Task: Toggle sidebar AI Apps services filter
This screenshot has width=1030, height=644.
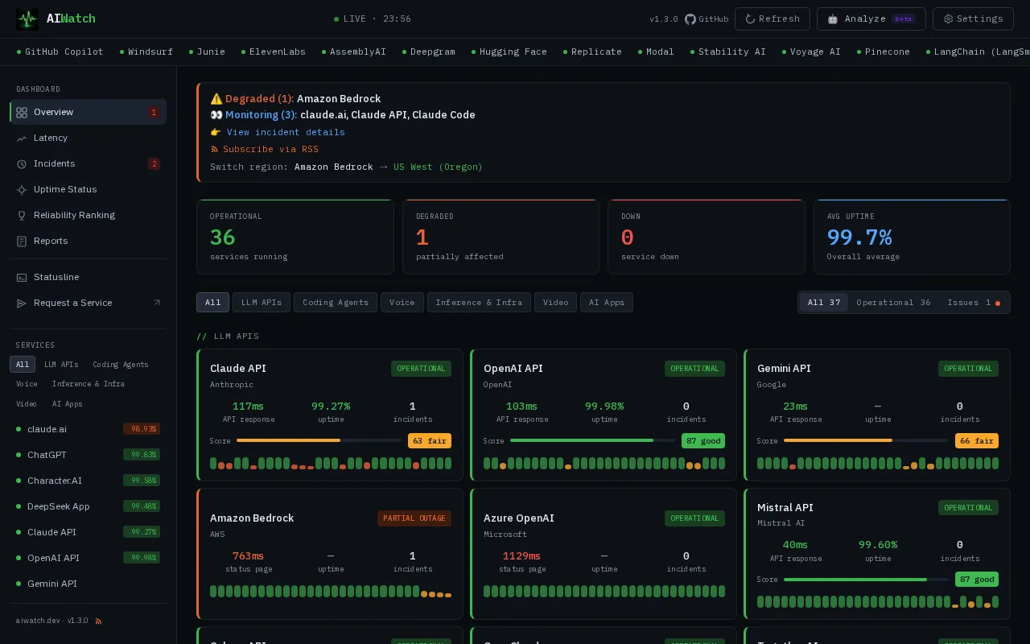Action: tap(68, 404)
